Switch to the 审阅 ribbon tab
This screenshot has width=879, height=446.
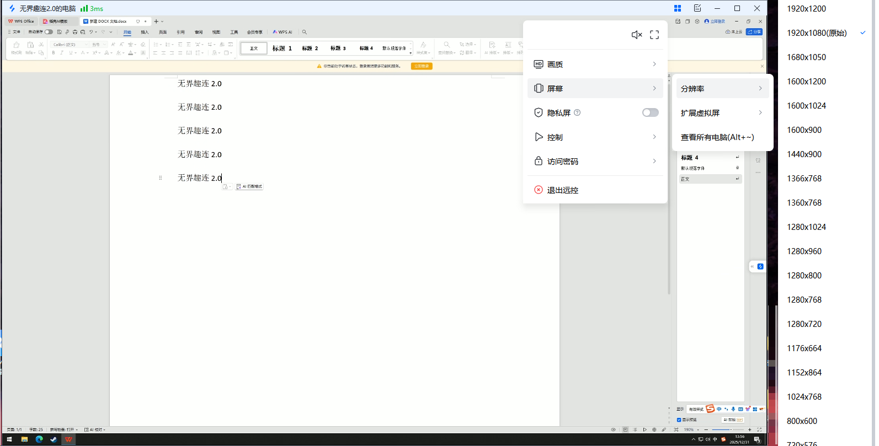(x=199, y=32)
